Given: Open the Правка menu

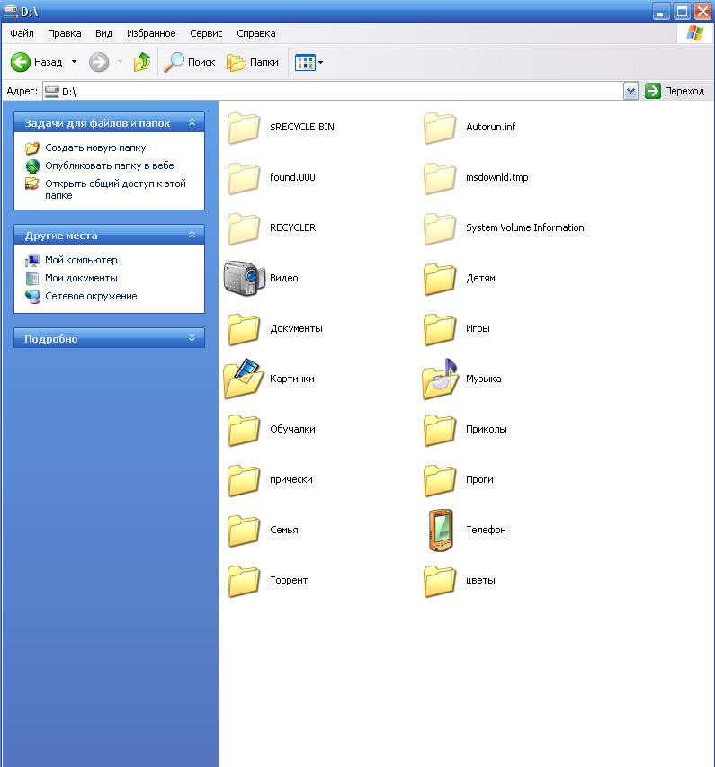Looking at the screenshot, I should pos(64,33).
